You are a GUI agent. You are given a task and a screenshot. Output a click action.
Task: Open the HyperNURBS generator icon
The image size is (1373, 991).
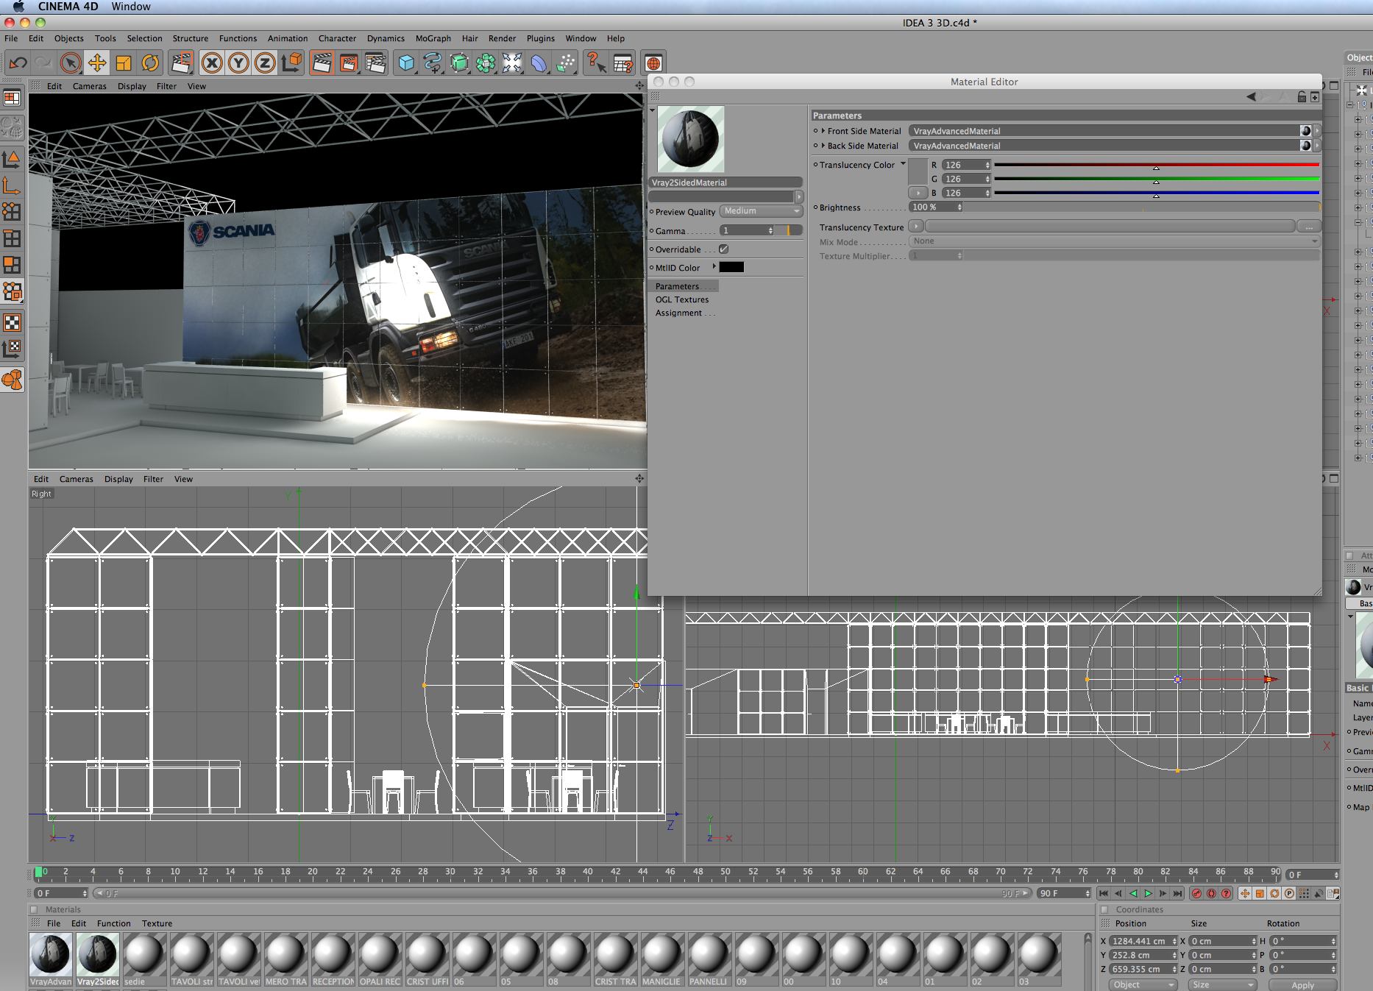459,63
